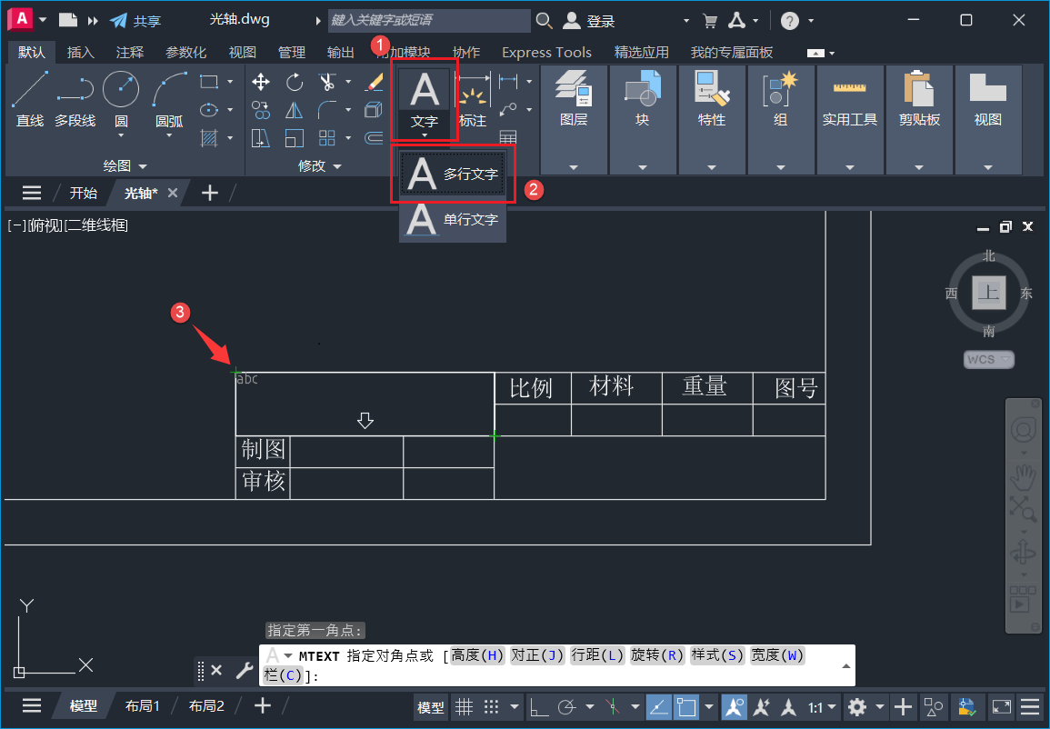Select the Move tool in Modify panel
1050x729 pixels.
260,81
